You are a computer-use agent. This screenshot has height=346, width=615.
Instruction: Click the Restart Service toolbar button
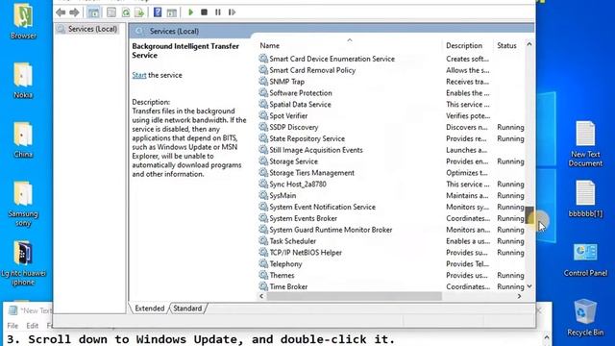(x=232, y=12)
